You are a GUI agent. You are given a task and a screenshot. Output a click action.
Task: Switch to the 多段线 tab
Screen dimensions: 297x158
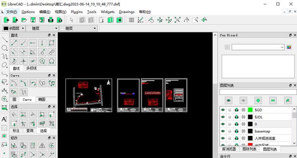(31, 68)
